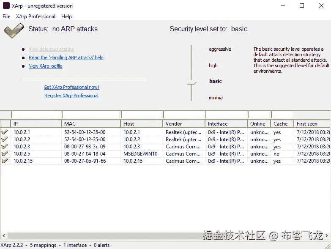331x249 pixels.
Task: Select IP cell 10.0.2.15
Action: [23, 161]
